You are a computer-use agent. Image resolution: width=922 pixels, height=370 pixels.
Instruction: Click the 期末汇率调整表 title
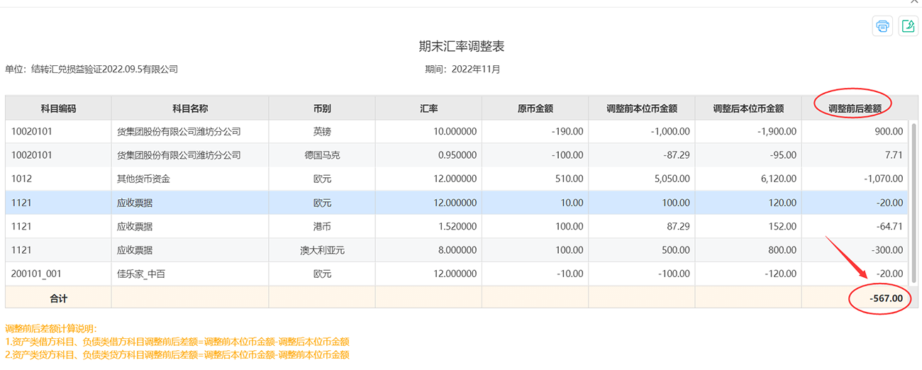(x=461, y=46)
